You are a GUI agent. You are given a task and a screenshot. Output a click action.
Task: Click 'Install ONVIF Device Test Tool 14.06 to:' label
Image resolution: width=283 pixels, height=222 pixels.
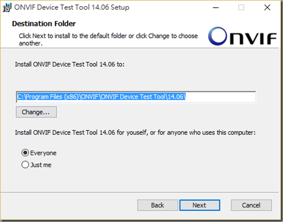69,64
